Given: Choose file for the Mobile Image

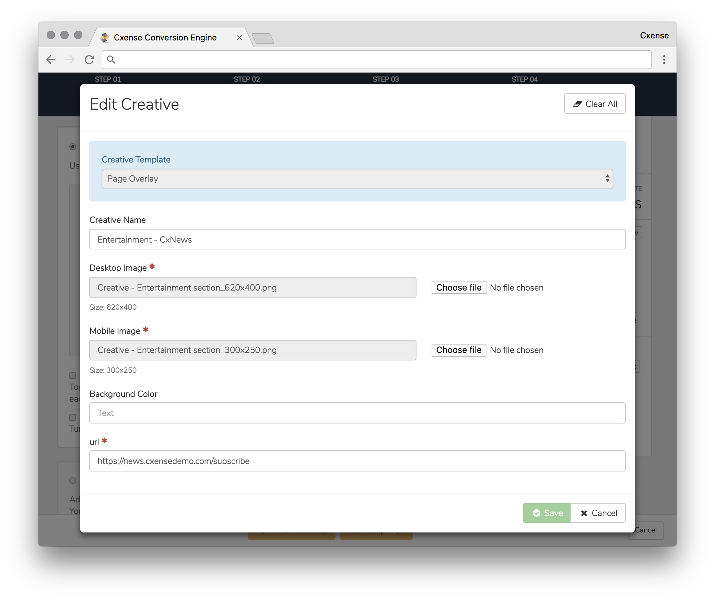Looking at the screenshot, I should [459, 350].
